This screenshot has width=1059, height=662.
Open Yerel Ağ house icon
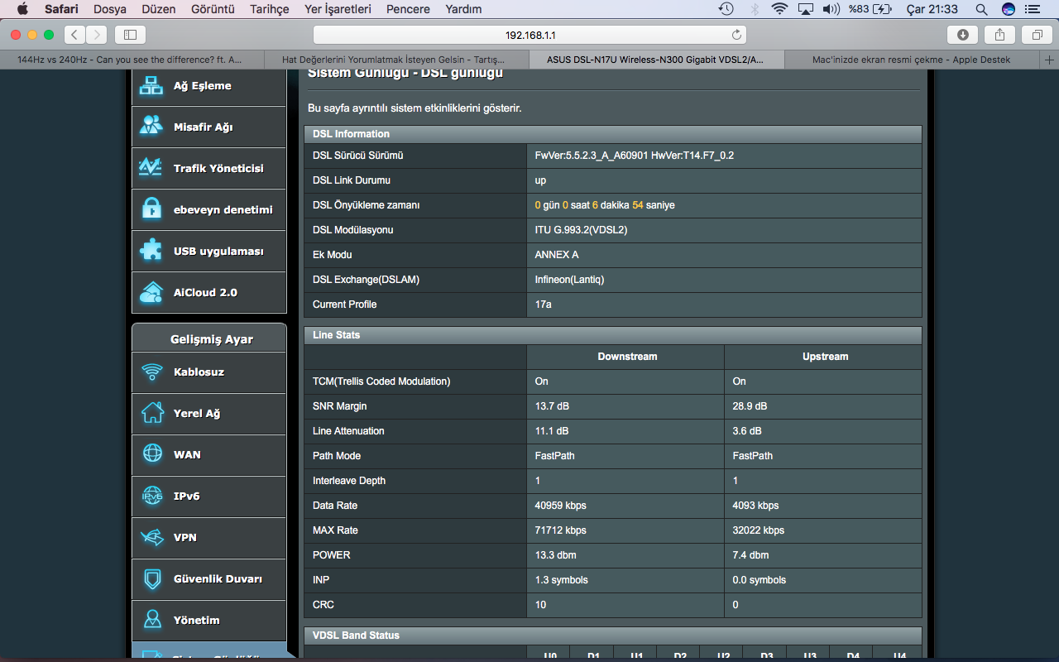[152, 414]
